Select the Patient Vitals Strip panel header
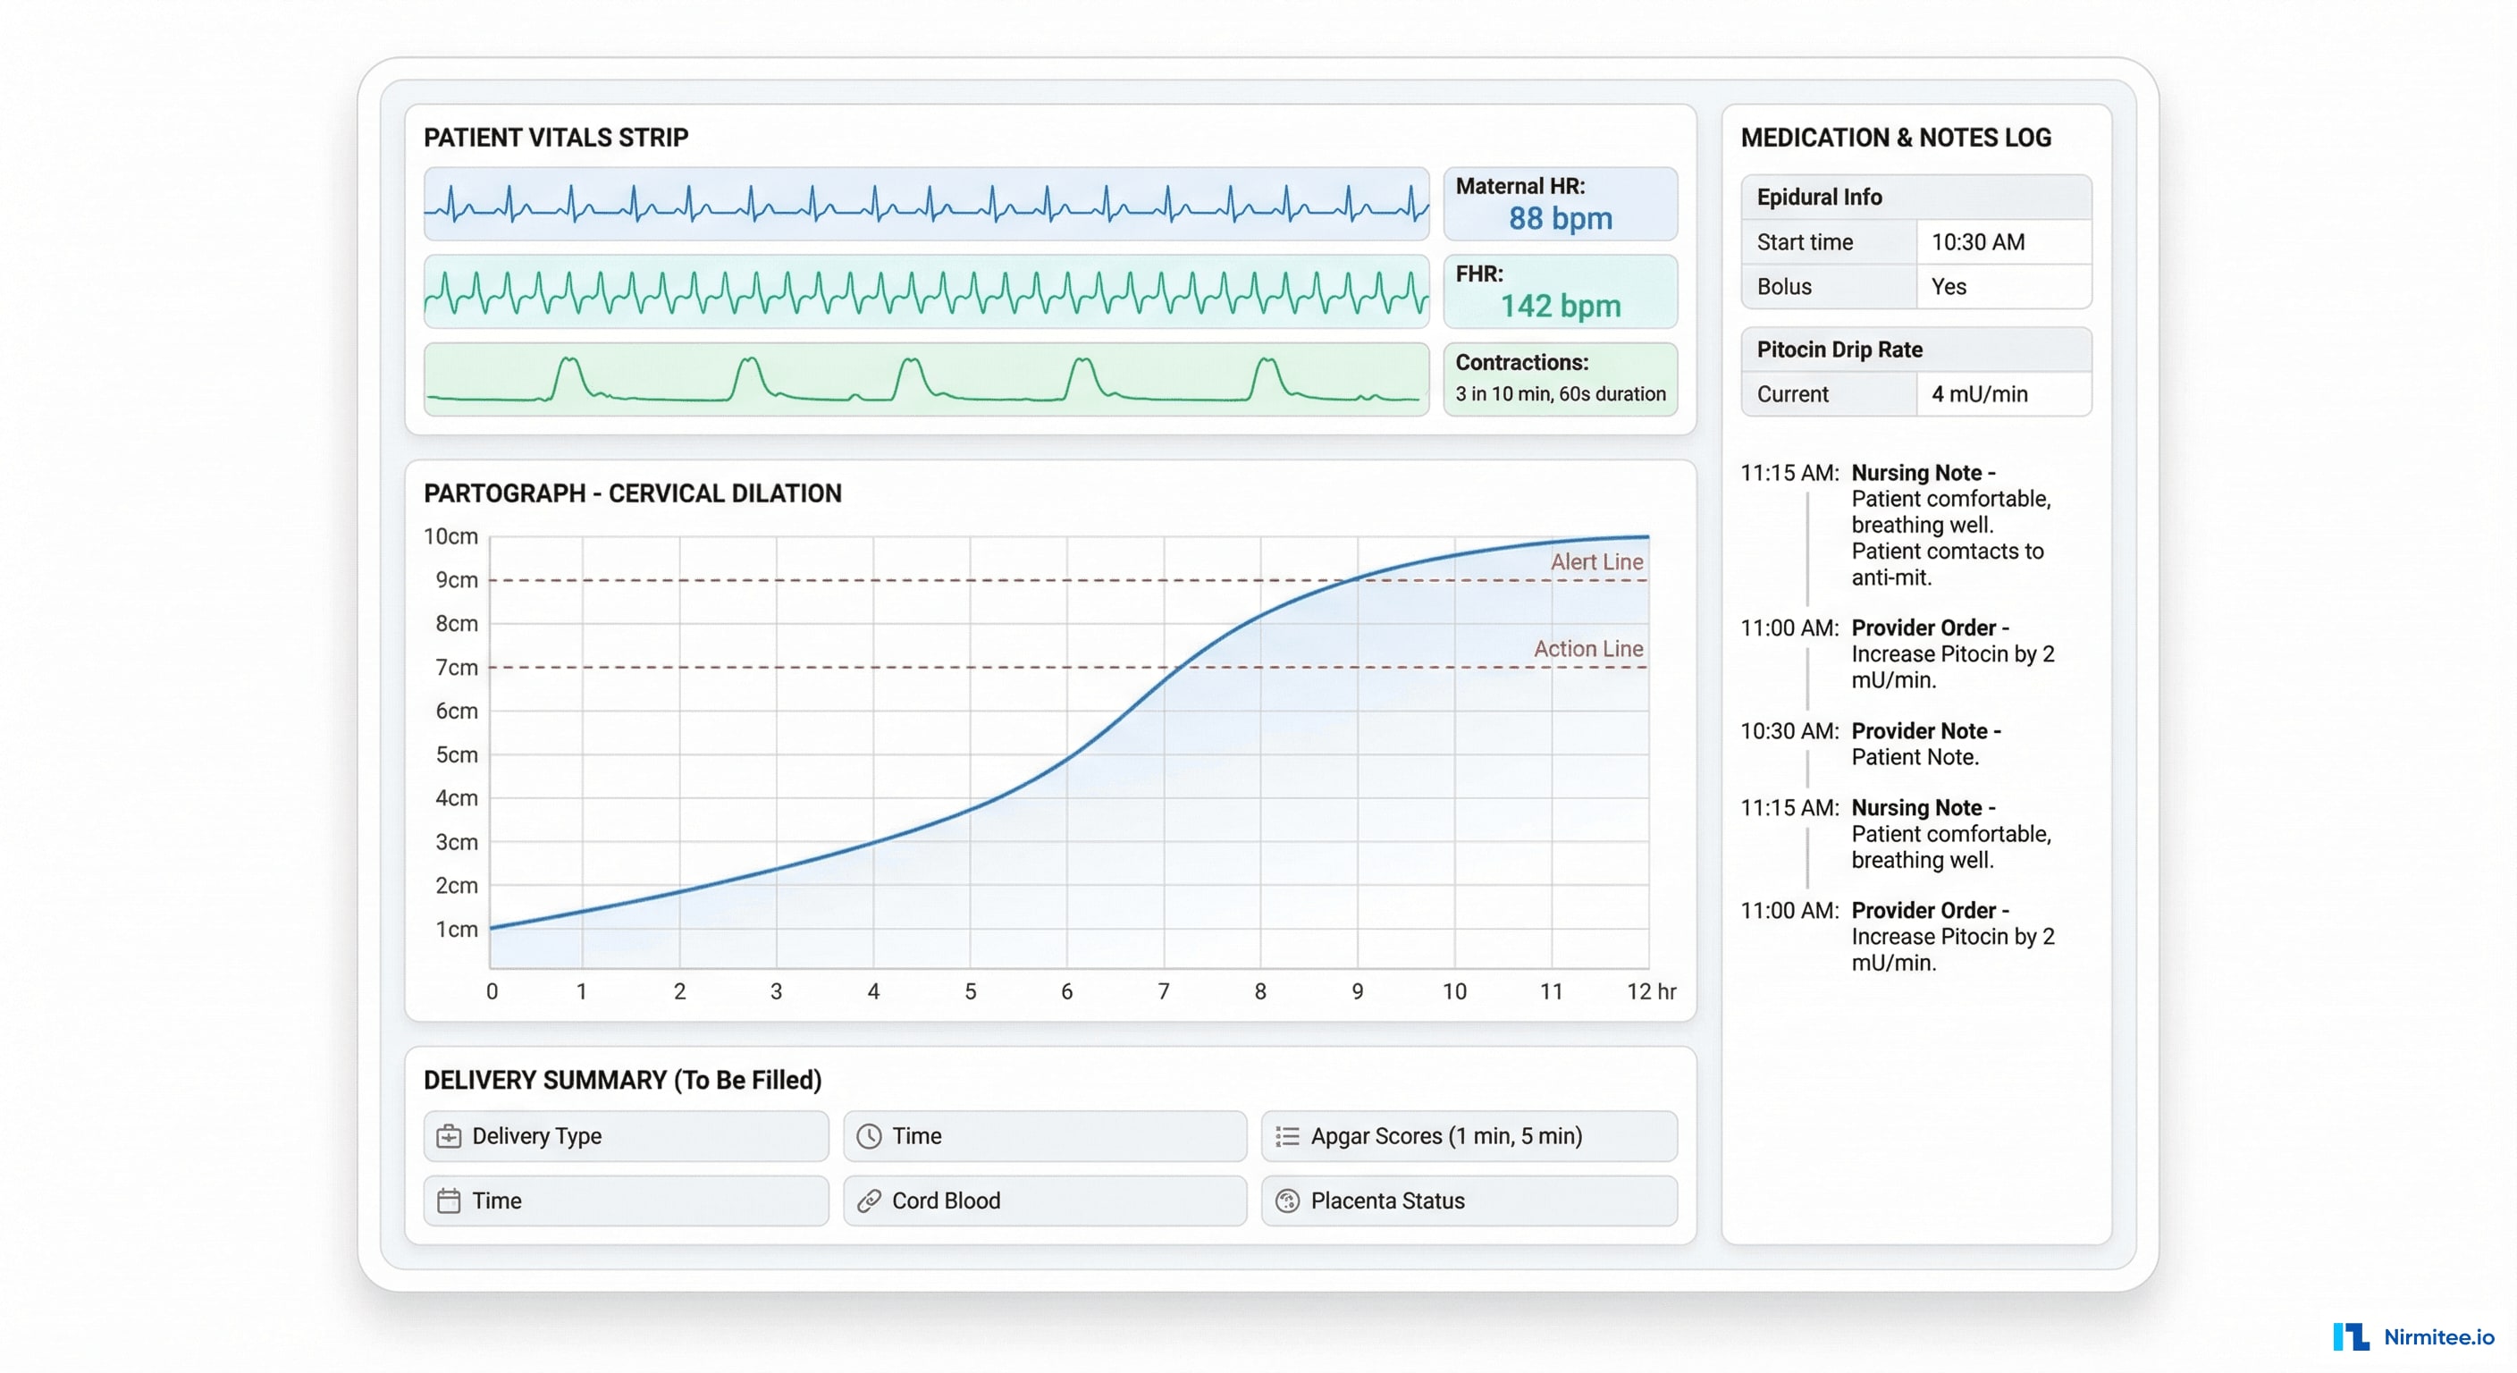The width and height of the screenshot is (2517, 1373). (x=555, y=137)
